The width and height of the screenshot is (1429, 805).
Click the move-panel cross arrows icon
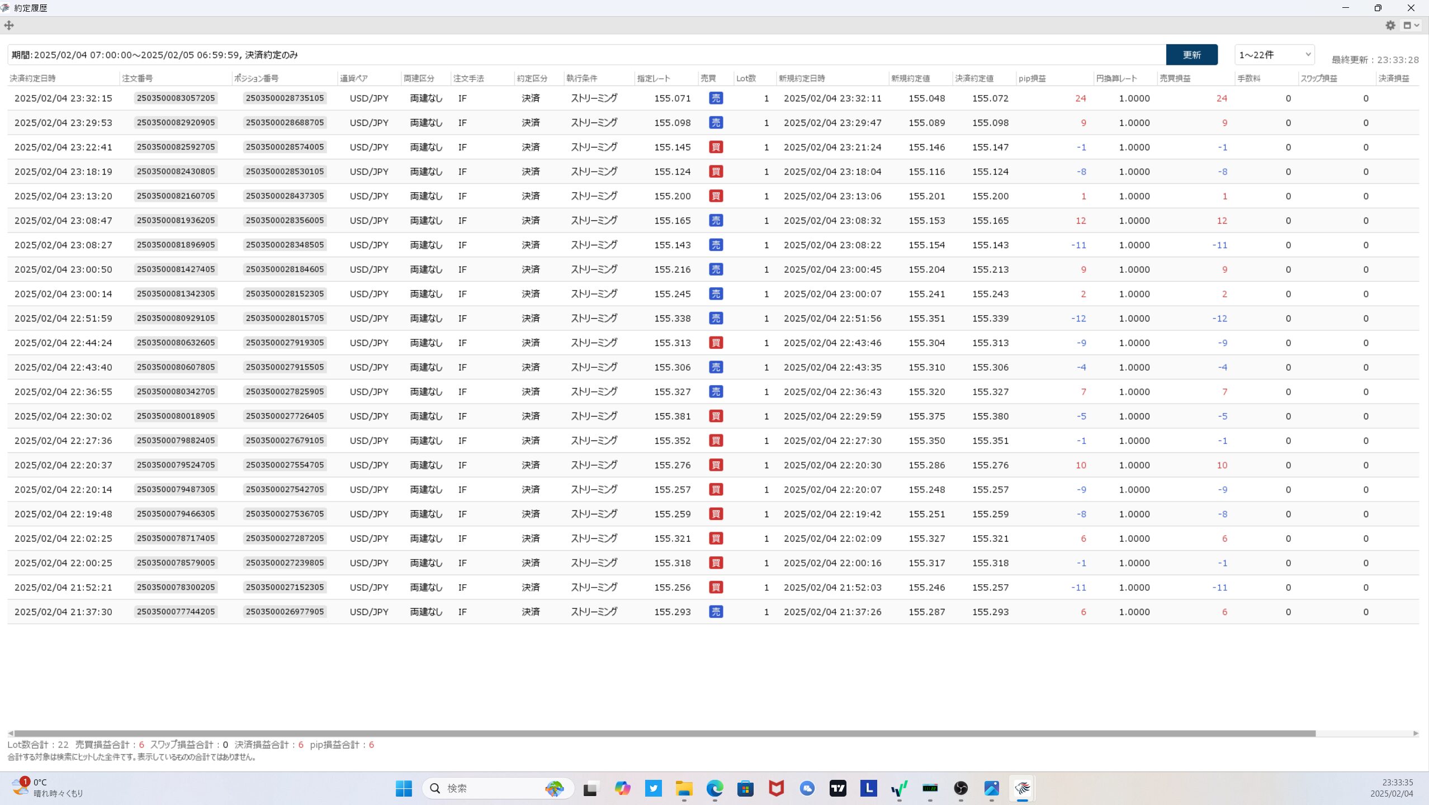pos(9,25)
